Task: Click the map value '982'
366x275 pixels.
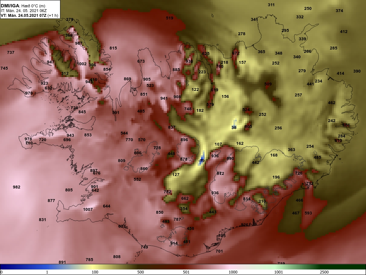Action: (x=16, y=187)
